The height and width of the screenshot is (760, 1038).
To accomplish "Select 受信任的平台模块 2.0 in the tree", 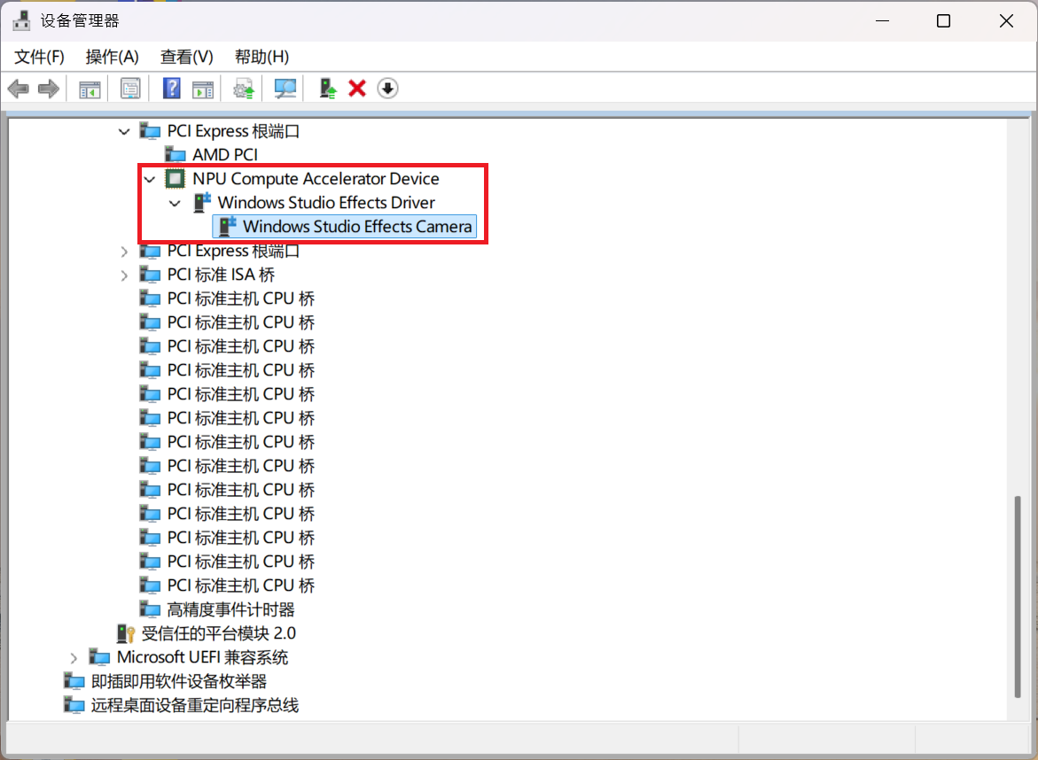I will click(x=218, y=633).
